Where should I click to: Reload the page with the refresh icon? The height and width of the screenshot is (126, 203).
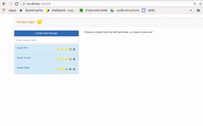pyautogui.click(x=17, y=4)
